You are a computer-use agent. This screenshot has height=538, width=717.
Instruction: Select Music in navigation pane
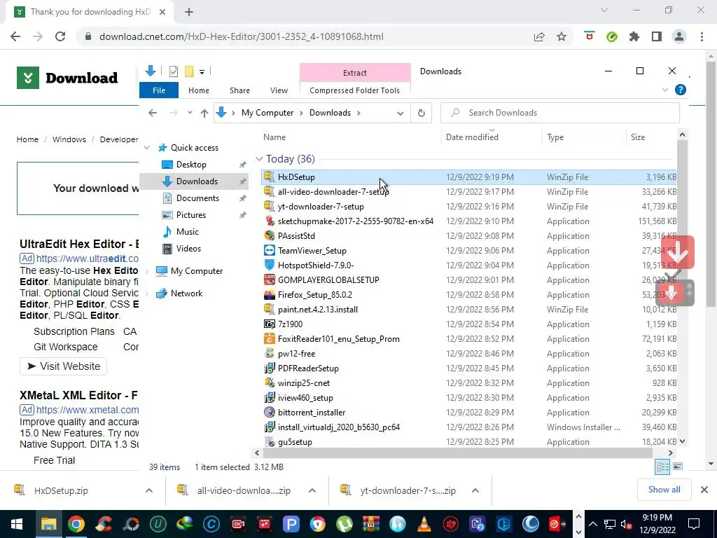point(187,231)
